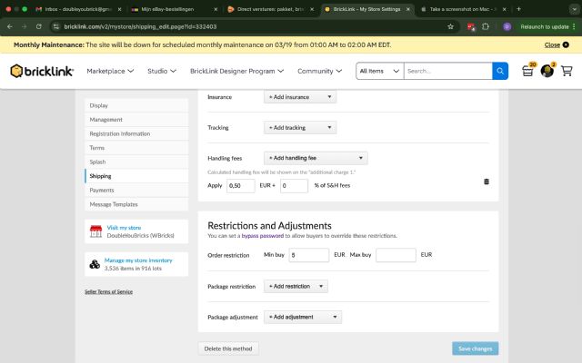Open the Marketplace menu
582x363 pixels.
pos(110,71)
